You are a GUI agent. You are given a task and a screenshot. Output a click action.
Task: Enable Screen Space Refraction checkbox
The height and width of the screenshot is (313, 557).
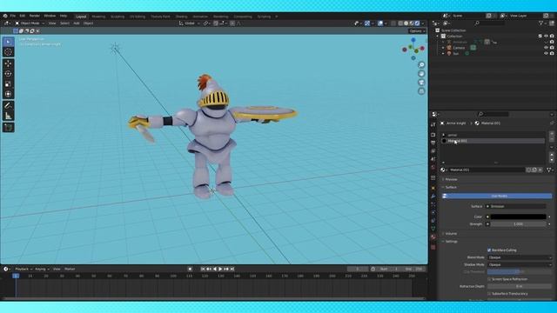[x=489, y=279]
